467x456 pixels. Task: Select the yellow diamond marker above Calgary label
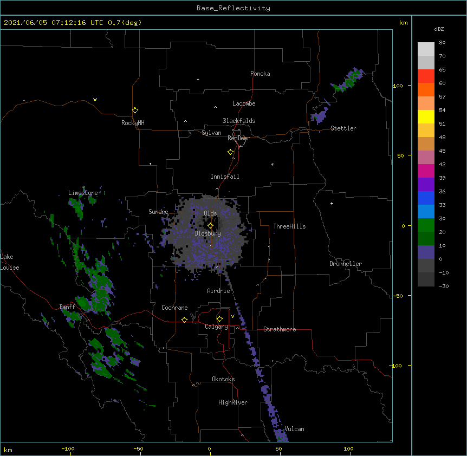pos(219,319)
